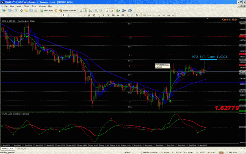This screenshot has width=246, height=154.
Task: Select the trendline drawing tool
Action: (84, 15)
